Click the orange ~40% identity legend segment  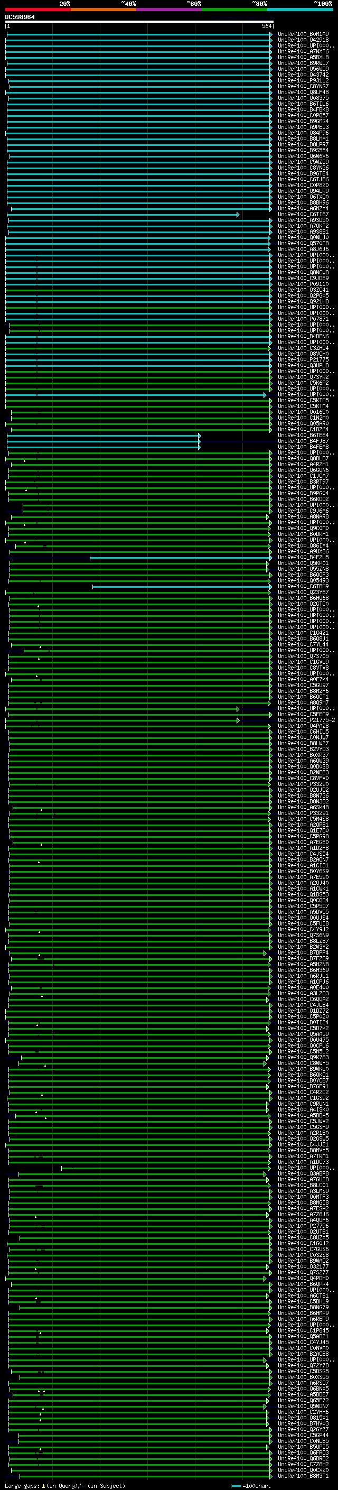point(104,10)
